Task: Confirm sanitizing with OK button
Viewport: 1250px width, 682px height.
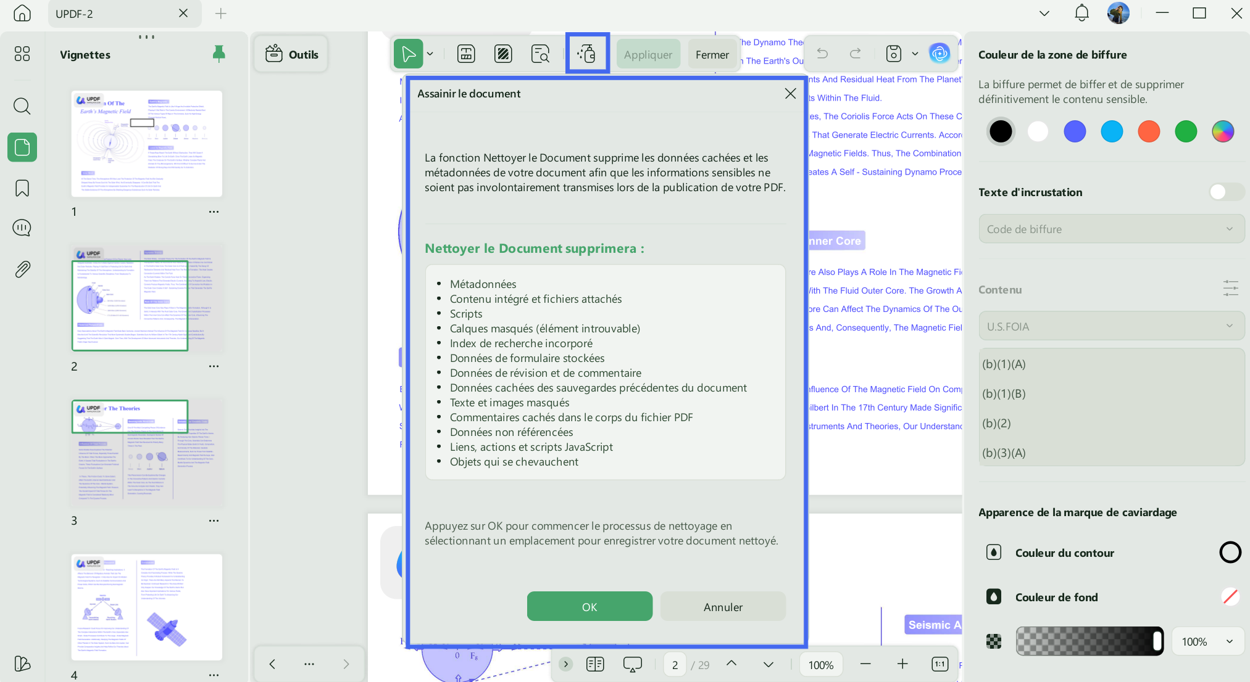Action: click(x=590, y=607)
